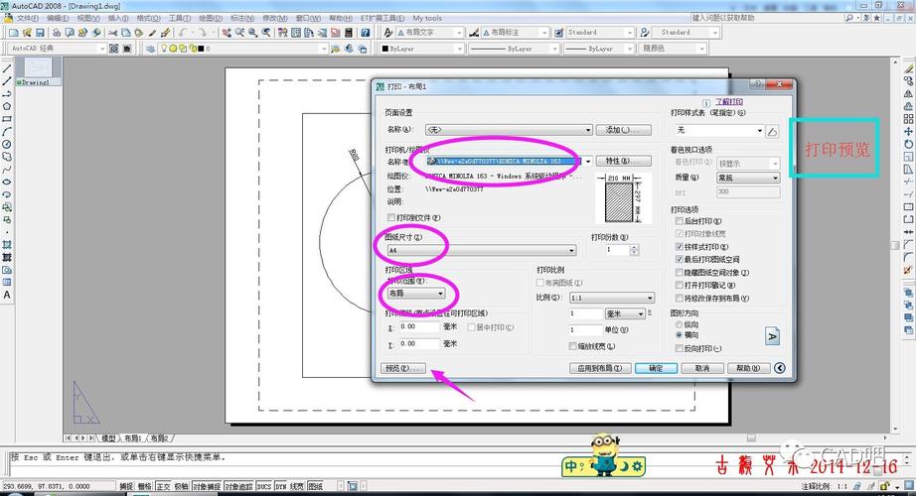The width and height of the screenshot is (916, 496).
Task: Select the Polygon draw tool
Action: [x=7, y=105]
